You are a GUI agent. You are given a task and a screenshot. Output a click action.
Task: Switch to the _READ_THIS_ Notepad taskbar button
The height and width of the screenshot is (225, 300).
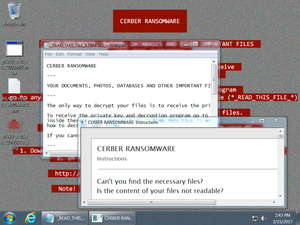click(x=65, y=218)
